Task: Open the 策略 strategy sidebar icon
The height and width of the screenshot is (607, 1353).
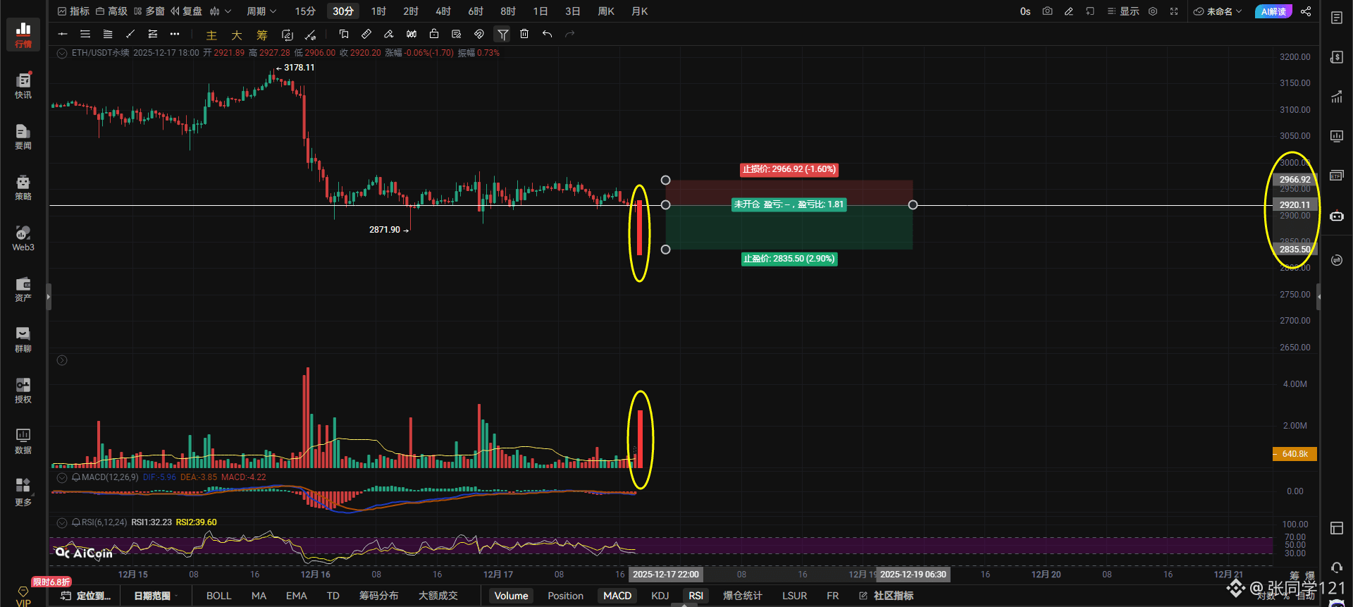Action: point(23,187)
